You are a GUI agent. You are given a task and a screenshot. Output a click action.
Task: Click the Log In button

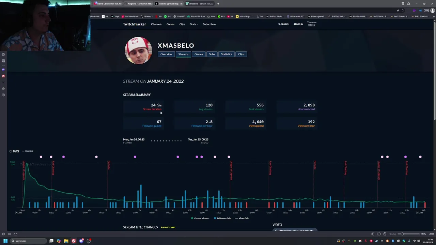click(x=298, y=24)
